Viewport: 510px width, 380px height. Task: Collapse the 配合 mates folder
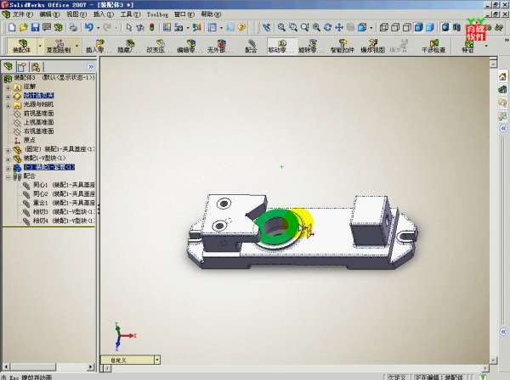(x=8, y=176)
